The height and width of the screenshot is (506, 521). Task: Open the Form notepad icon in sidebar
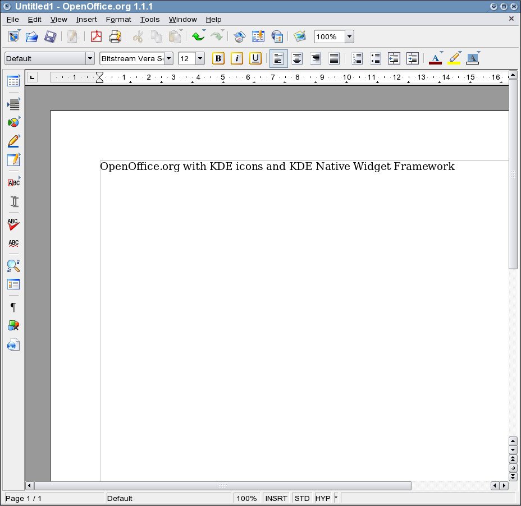pyautogui.click(x=13, y=160)
